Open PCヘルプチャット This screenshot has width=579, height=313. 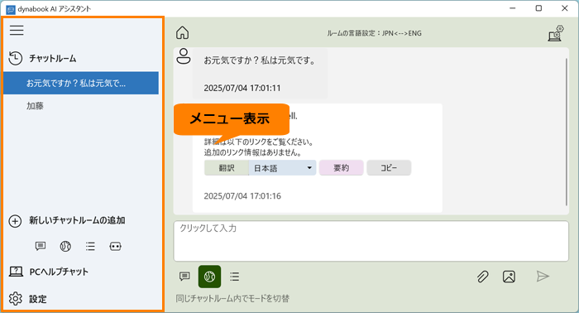[x=59, y=272]
